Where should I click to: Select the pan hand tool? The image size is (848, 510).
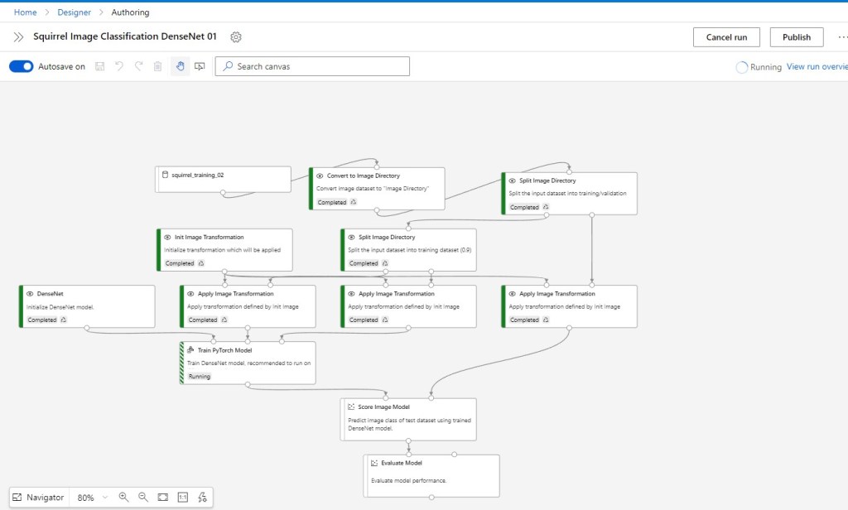180,66
